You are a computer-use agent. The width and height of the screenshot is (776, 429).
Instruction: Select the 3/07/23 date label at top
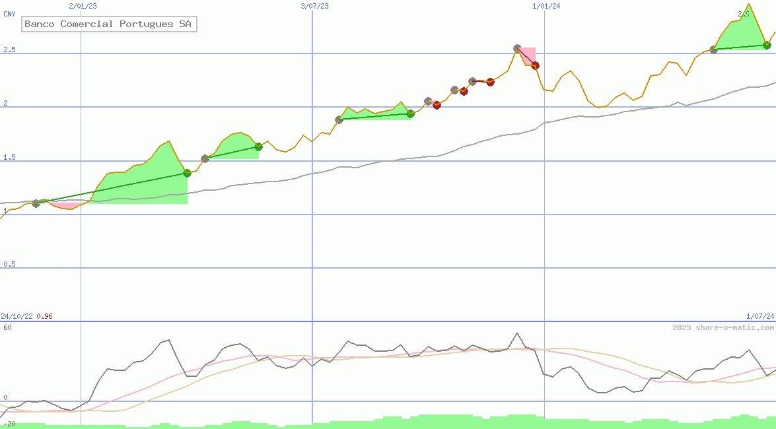[314, 6]
